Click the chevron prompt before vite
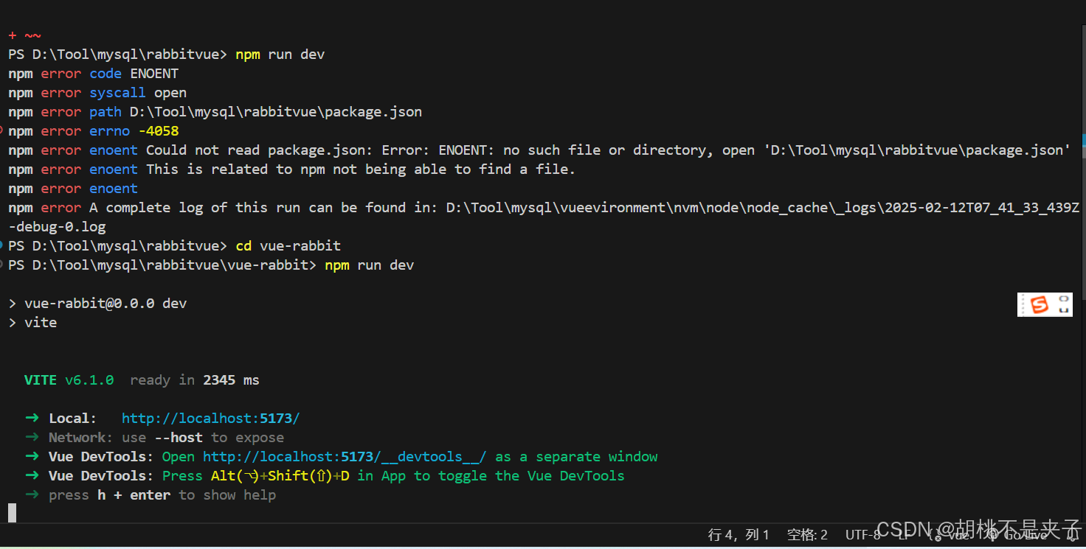This screenshot has width=1086, height=549. 11,322
